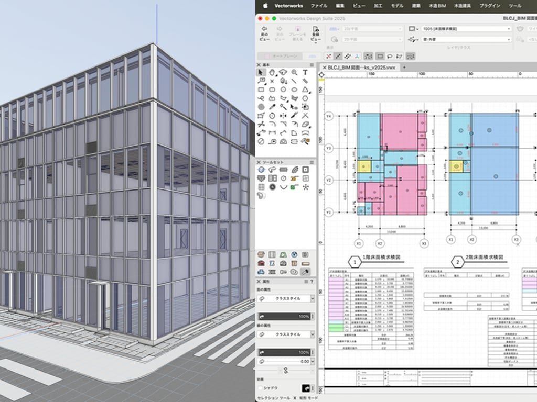Image resolution: width=537 pixels, height=402 pixels.
Task: Open the モデル menu
Action: [x=397, y=6]
